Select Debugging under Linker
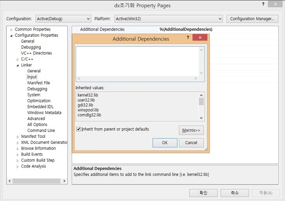 tap(37, 89)
